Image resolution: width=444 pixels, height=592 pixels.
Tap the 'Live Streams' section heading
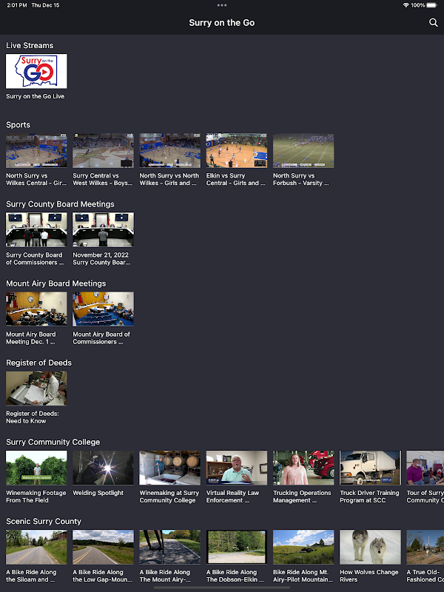click(x=30, y=45)
